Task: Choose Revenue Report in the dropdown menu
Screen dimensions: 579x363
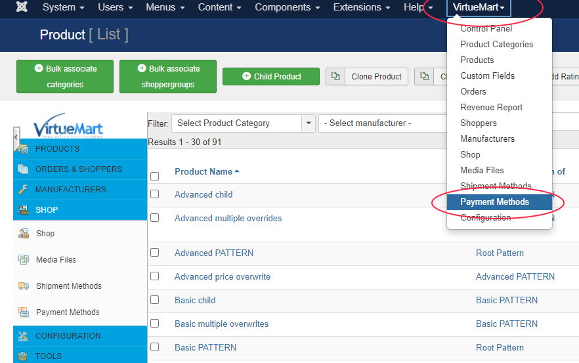Action: [x=491, y=108]
